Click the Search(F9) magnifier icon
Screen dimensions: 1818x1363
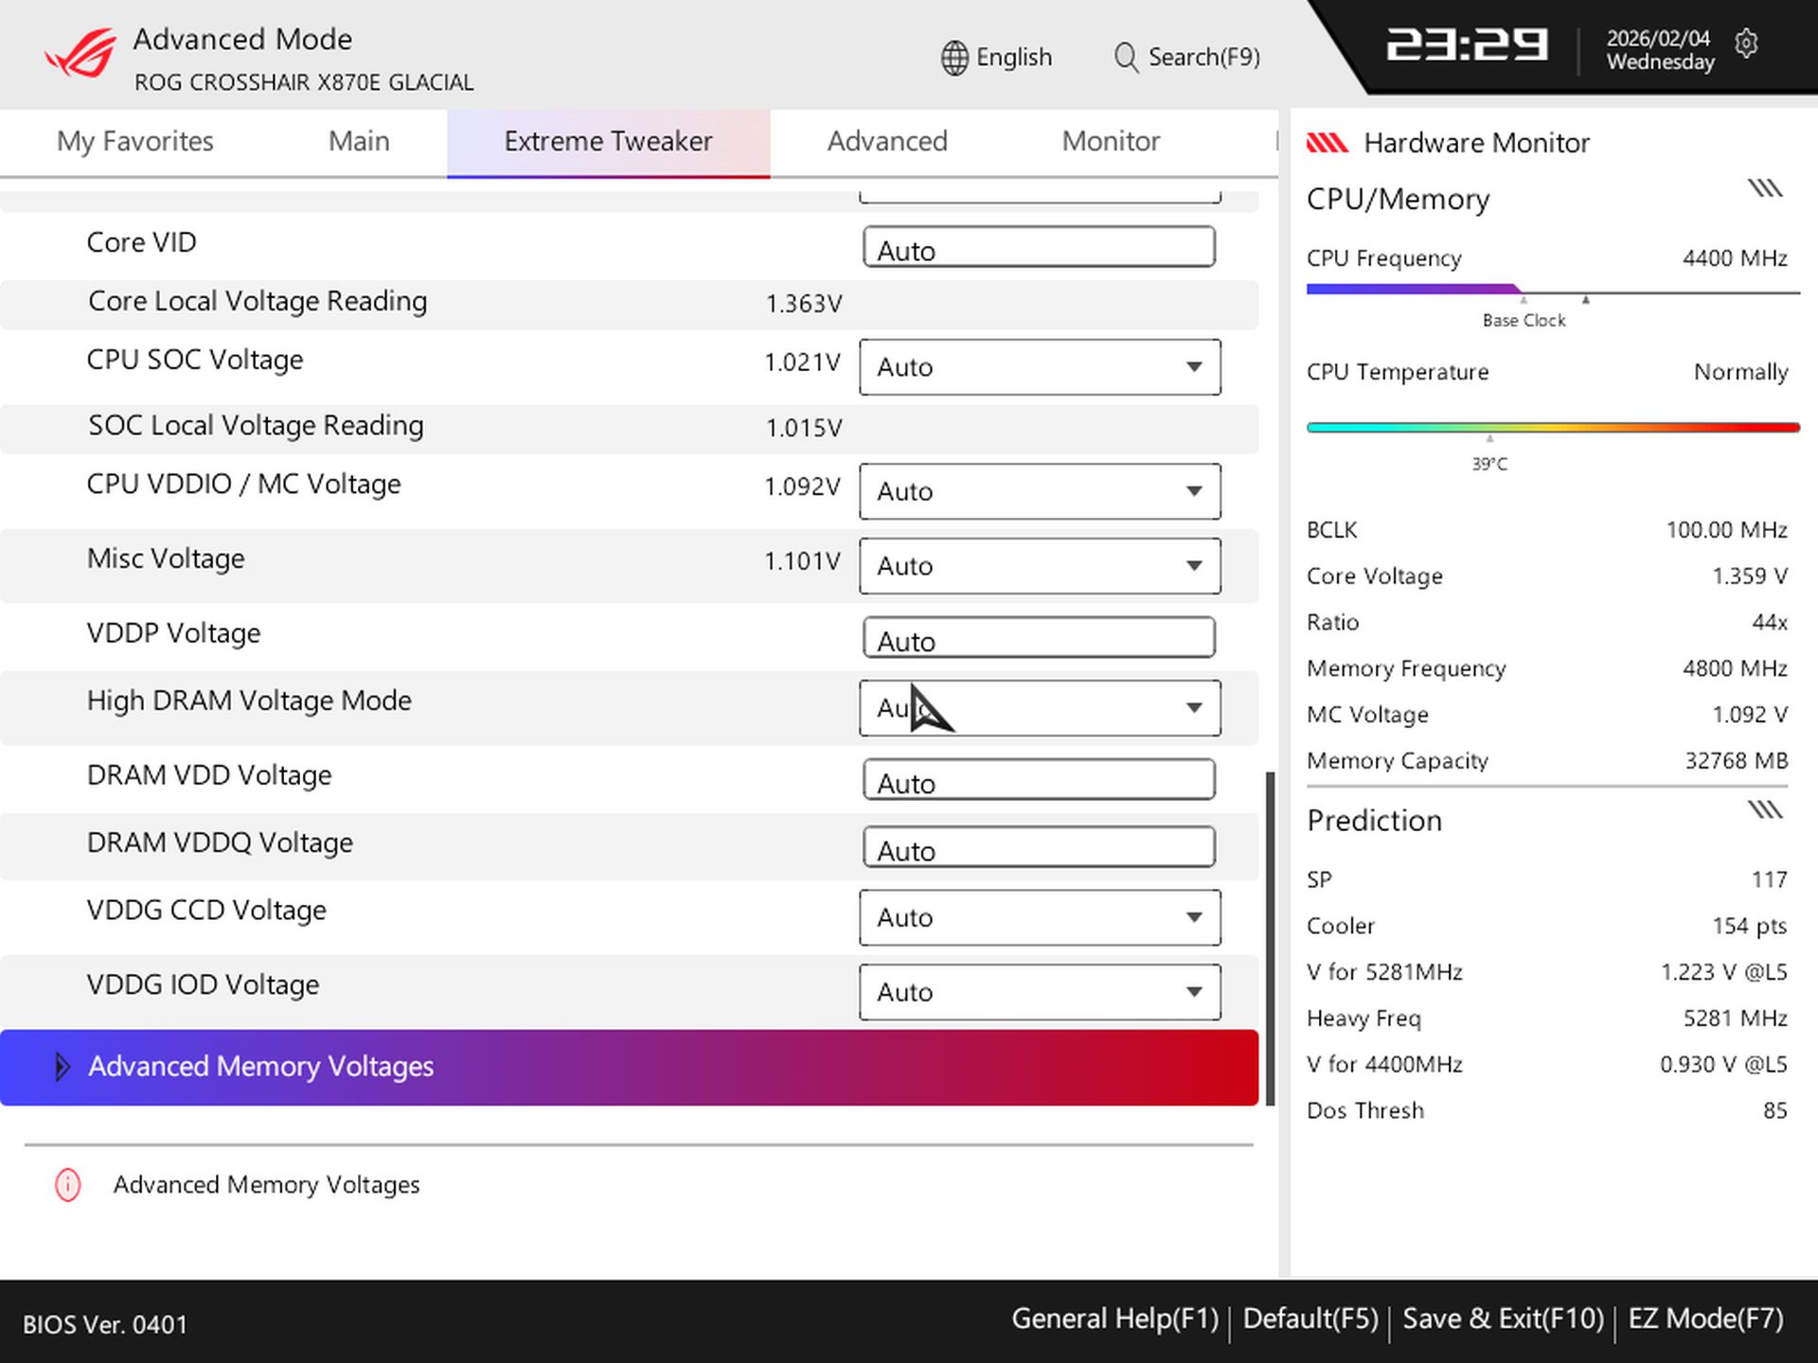(1125, 58)
